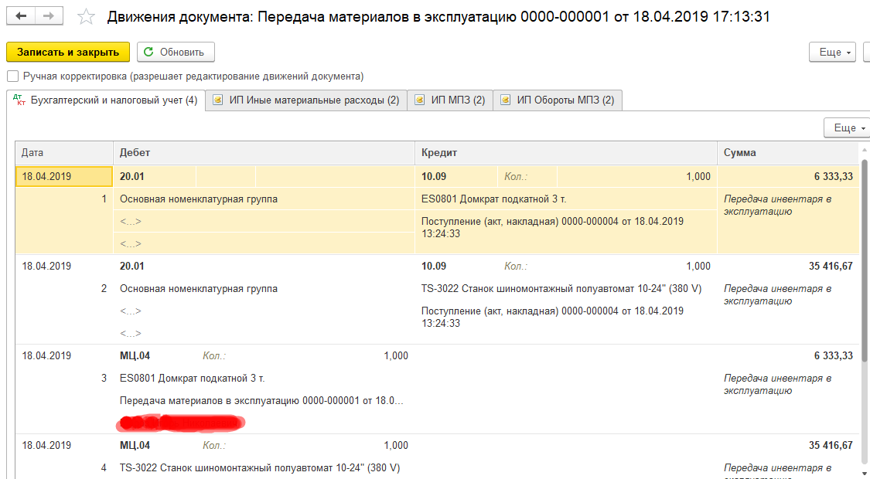The image size is (870, 479).
Task: Click the icon on ИП Иные материальные расходы tab
Action: point(218,100)
